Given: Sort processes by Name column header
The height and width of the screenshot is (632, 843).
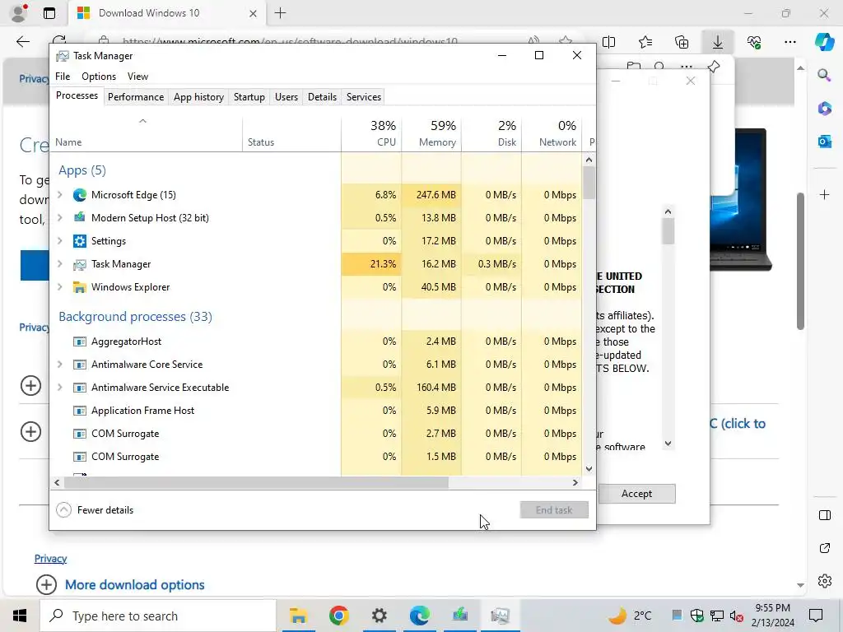Looking at the screenshot, I should coord(147,133).
